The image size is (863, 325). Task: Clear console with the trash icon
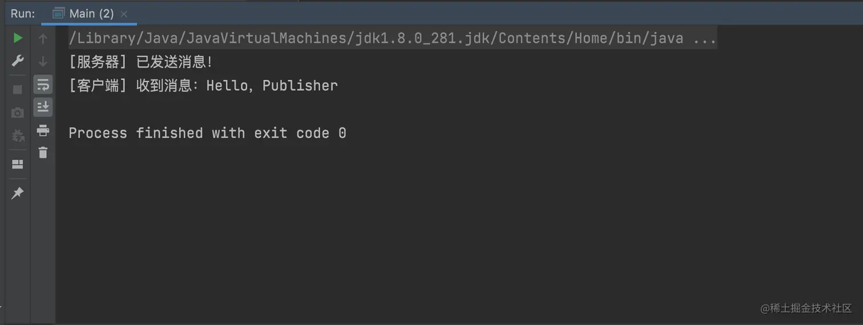tap(43, 153)
